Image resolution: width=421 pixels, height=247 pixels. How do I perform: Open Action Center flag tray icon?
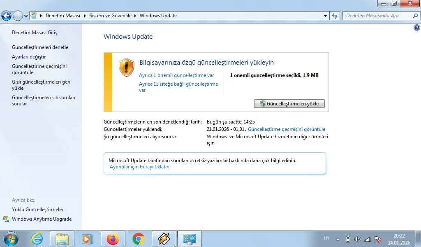click(x=377, y=239)
